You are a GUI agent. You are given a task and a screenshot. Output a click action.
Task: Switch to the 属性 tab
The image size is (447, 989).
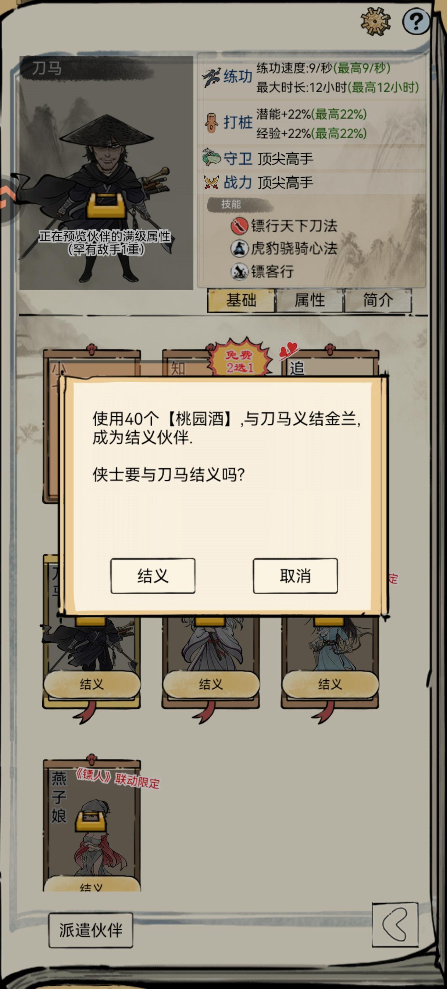(309, 300)
